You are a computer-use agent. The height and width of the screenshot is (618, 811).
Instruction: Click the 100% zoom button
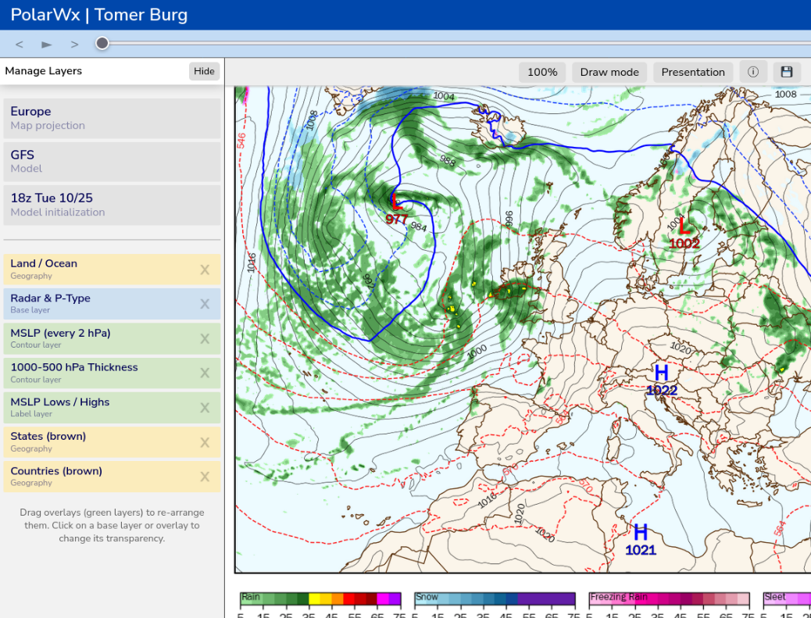pyautogui.click(x=542, y=72)
